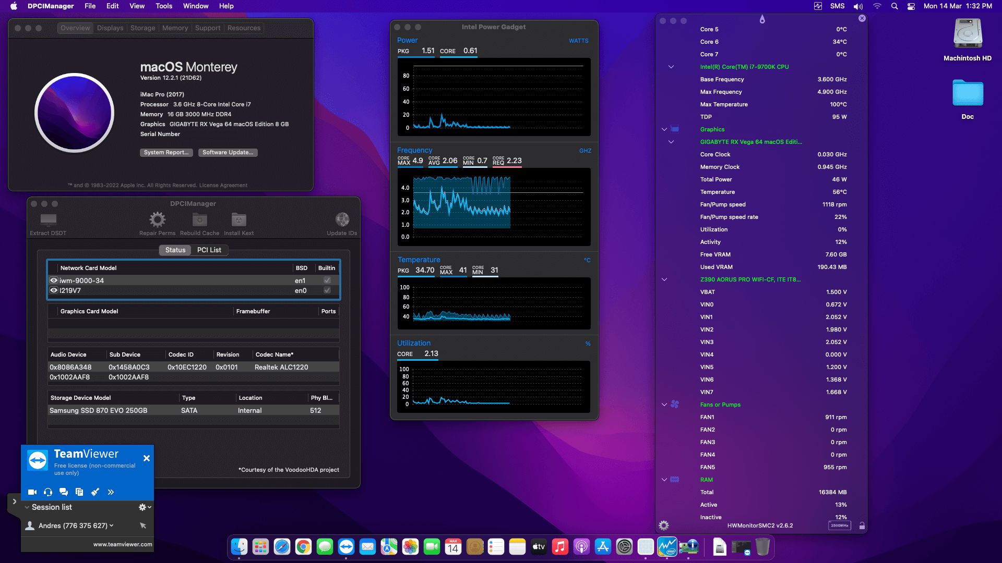The width and height of the screenshot is (1002, 563).
Task: Open DPCIManager card icon in the Dock
Action: [x=689, y=546]
